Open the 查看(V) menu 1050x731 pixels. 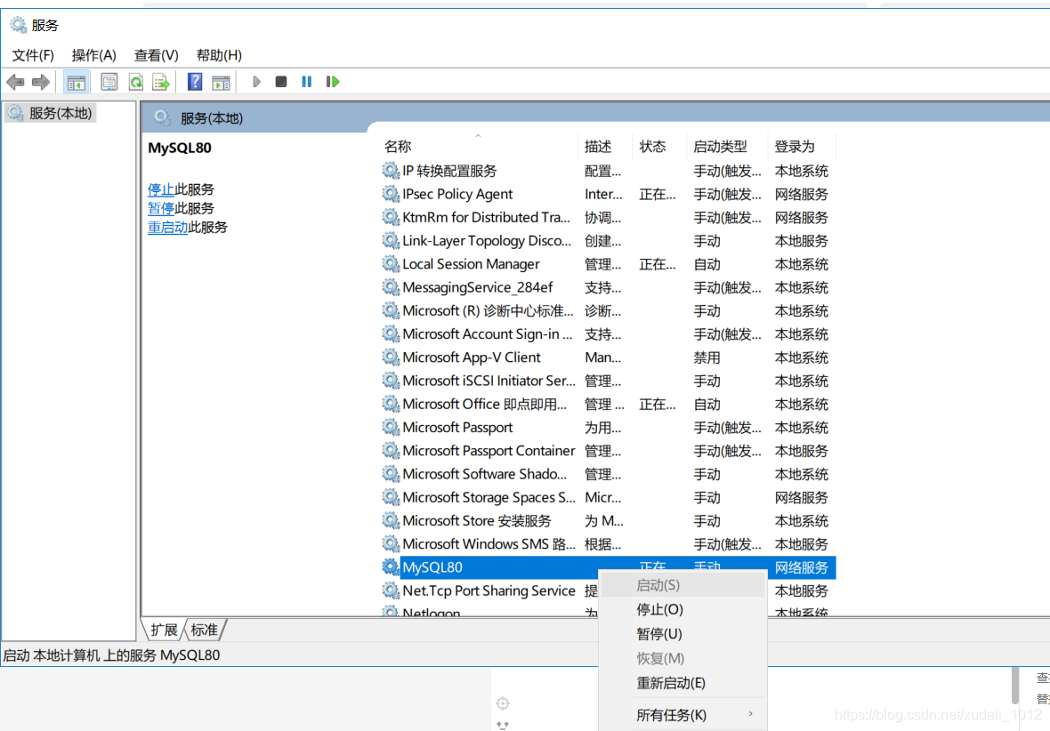[x=156, y=54]
